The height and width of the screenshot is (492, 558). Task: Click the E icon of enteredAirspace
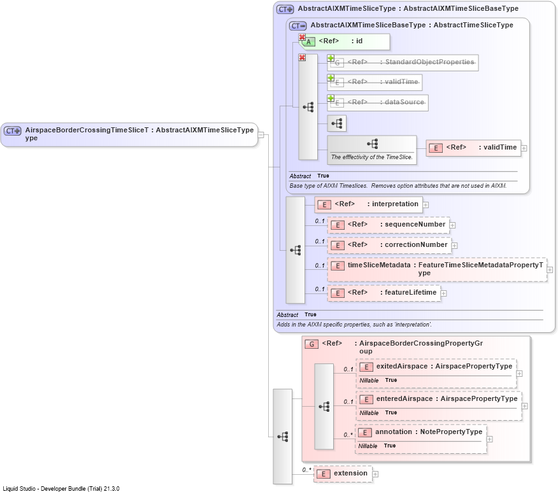[366, 400]
